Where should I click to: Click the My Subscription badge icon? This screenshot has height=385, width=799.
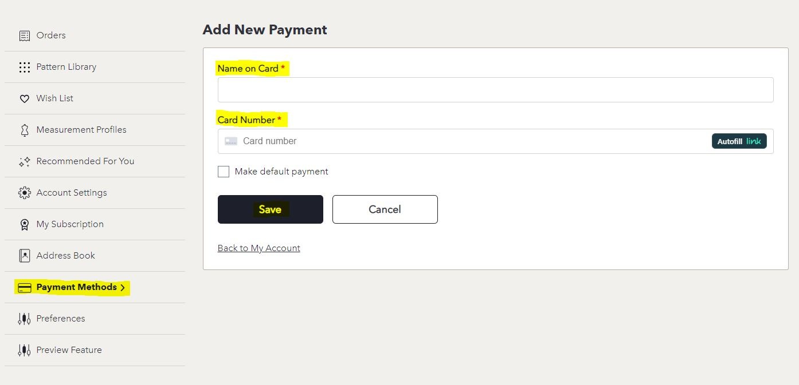coord(25,224)
